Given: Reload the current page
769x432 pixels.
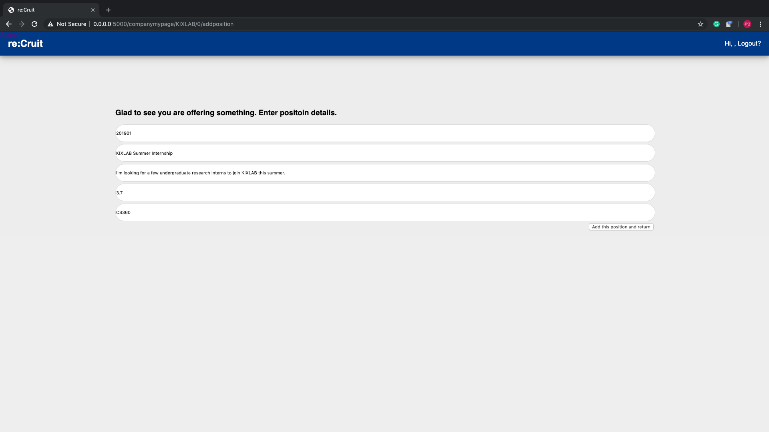Looking at the screenshot, I should (34, 24).
